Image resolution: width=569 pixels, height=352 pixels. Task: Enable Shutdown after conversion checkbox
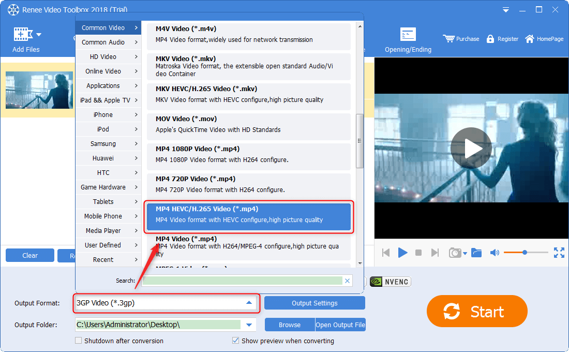click(79, 341)
